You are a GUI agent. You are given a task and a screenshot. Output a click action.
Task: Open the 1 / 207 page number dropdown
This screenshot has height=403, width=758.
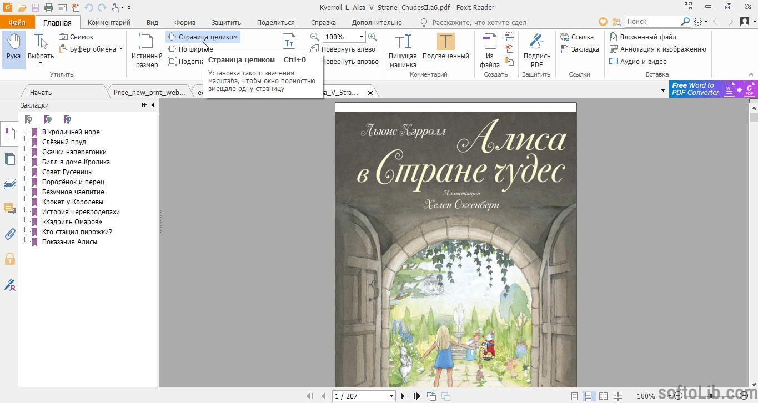pos(391,396)
